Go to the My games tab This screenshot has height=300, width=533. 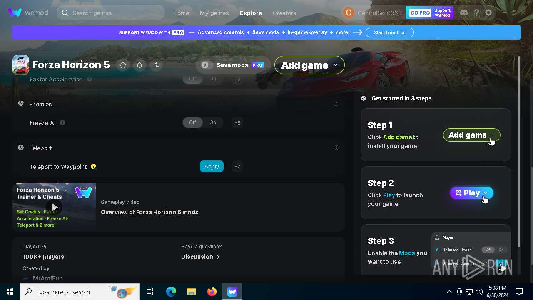coord(214,13)
